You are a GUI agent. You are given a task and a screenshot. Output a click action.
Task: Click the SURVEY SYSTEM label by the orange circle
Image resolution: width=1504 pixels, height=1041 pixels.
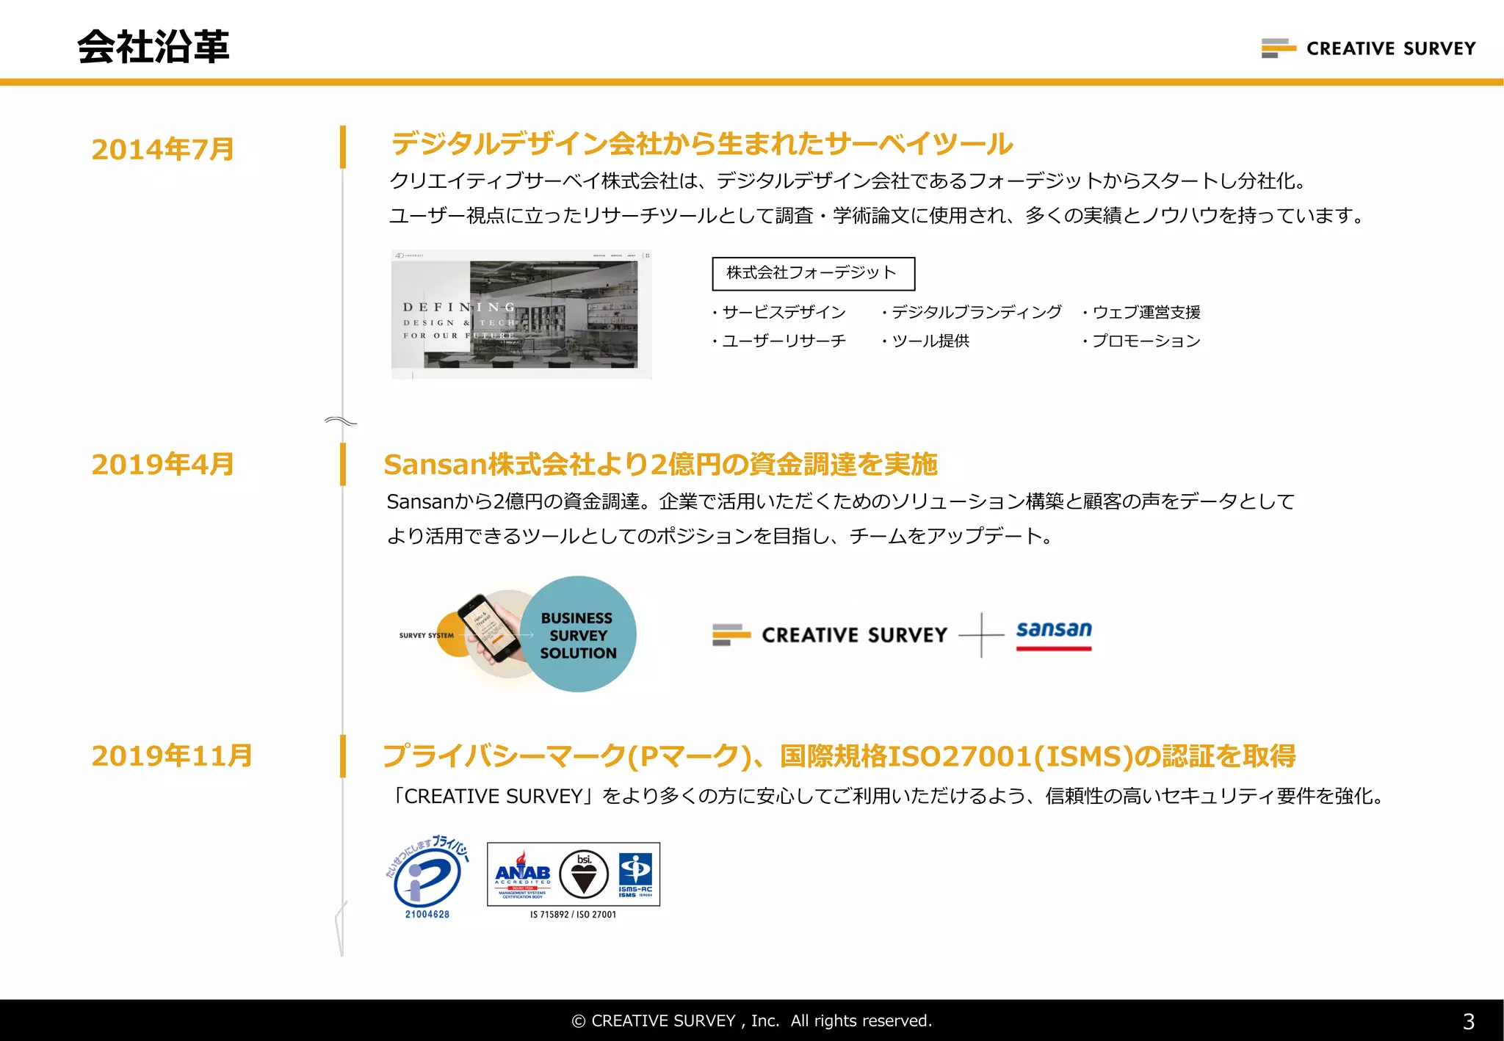426,636
